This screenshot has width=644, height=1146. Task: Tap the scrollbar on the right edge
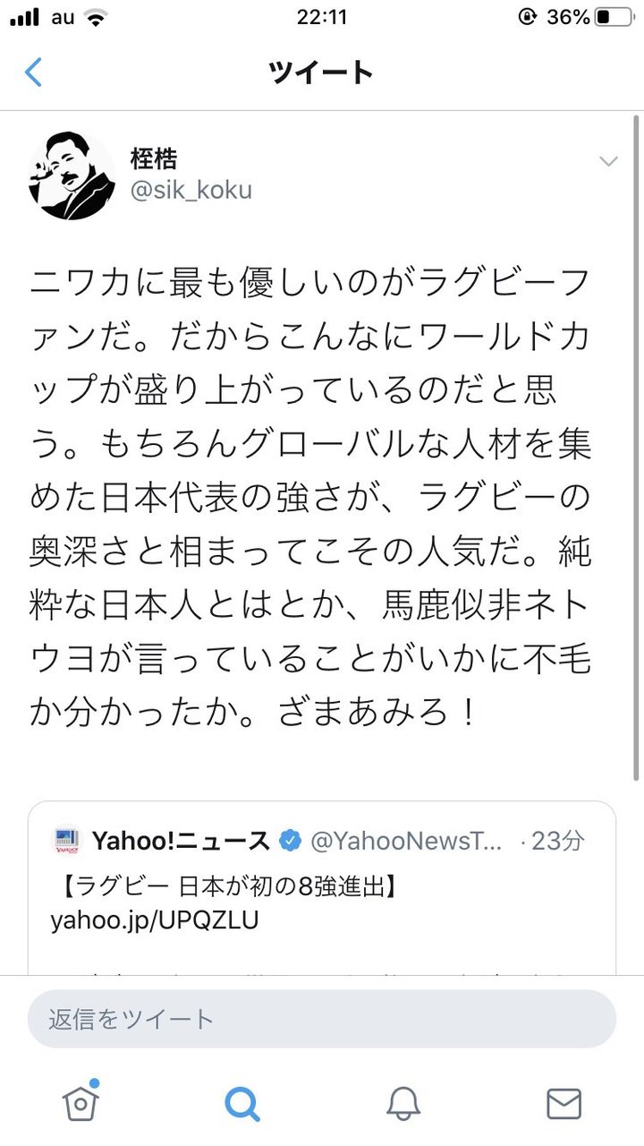tap(638, 448)
